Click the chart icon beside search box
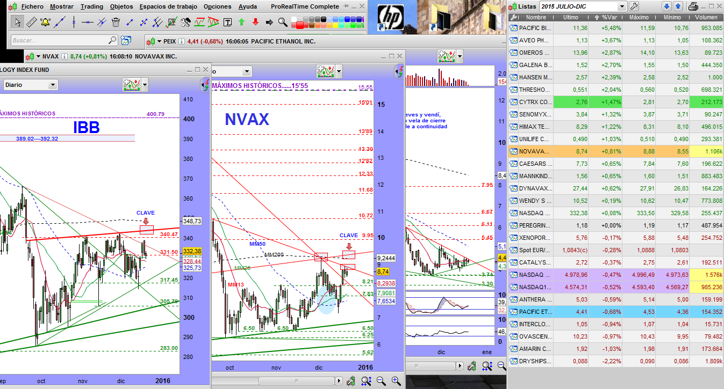The height and width of the screenshot is (389, 724). [x=126, y=40]
